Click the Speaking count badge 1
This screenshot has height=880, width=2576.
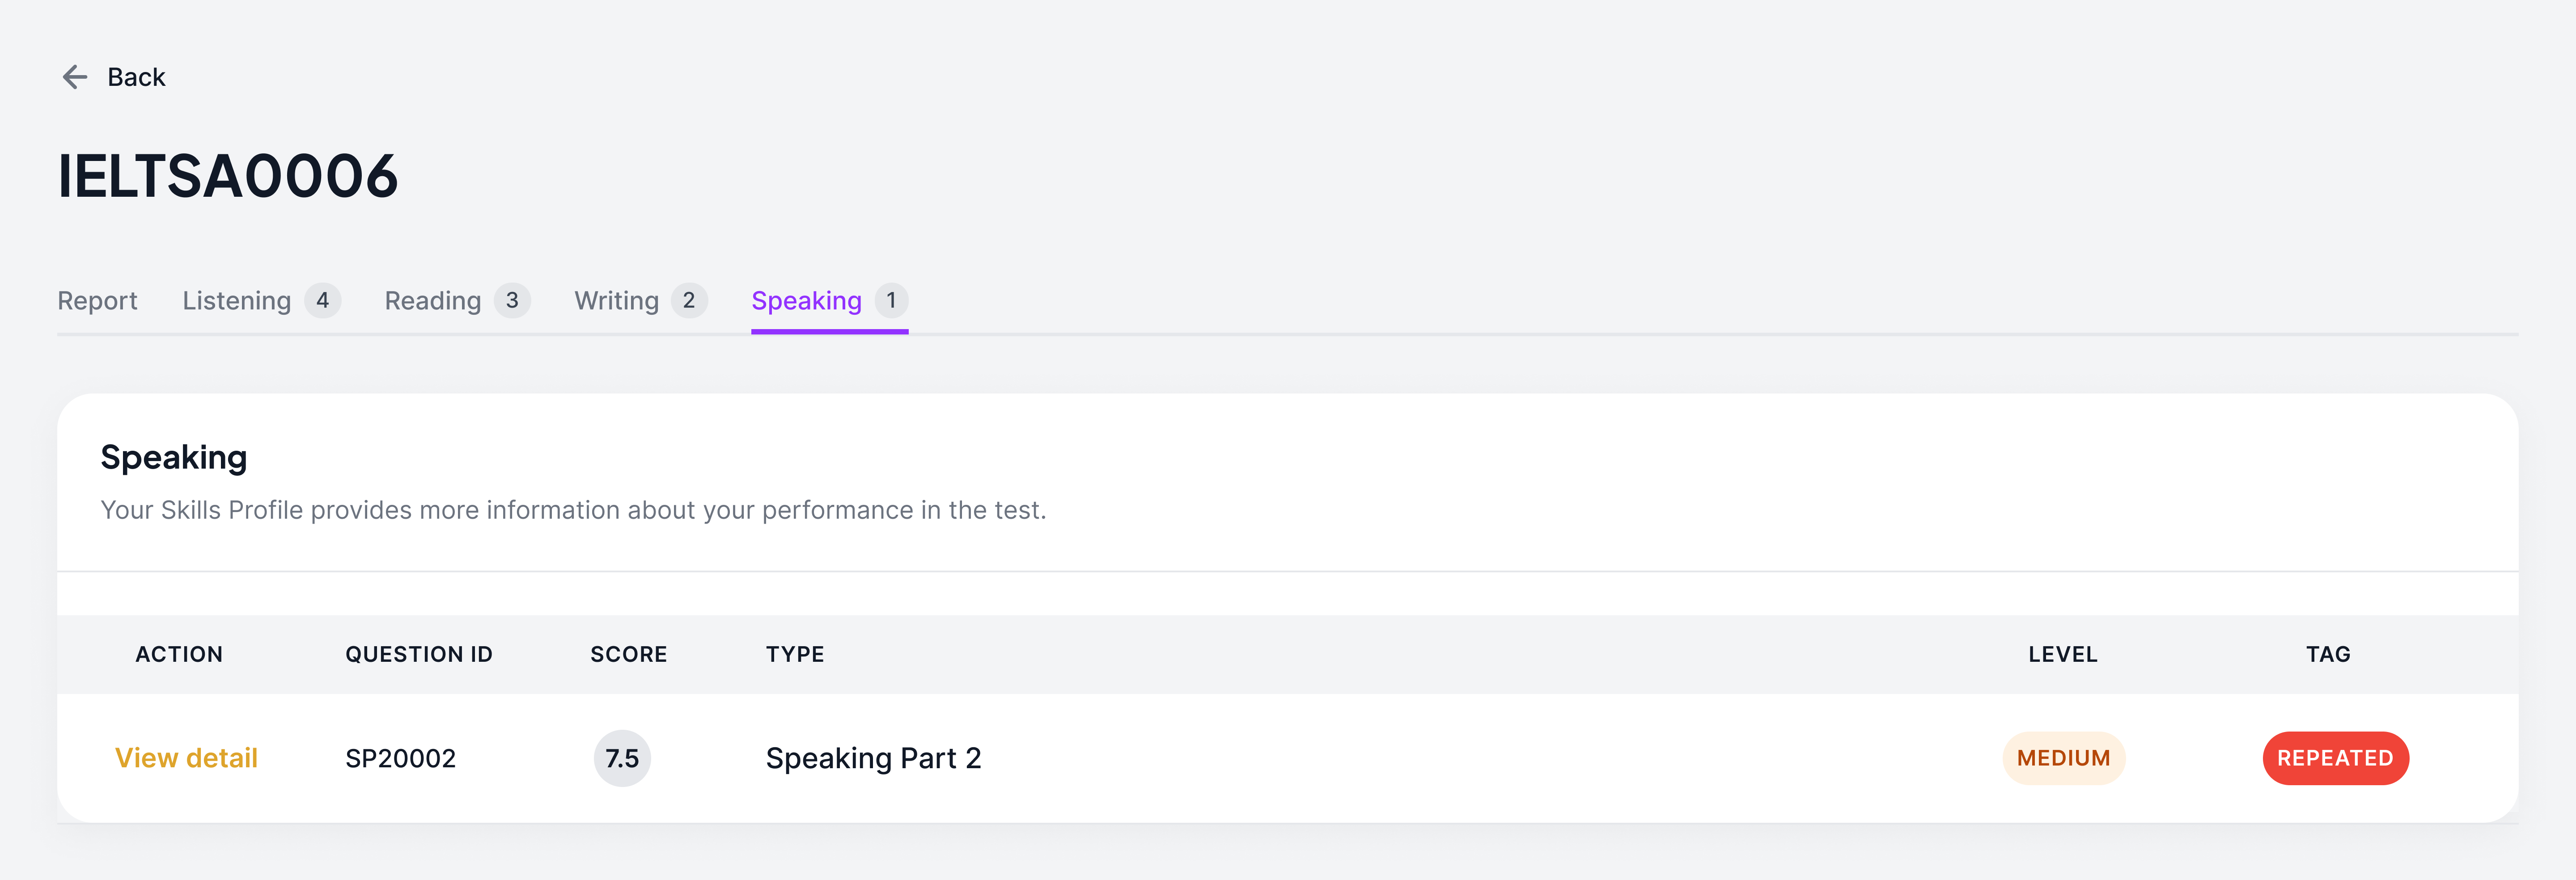point(891,301)
